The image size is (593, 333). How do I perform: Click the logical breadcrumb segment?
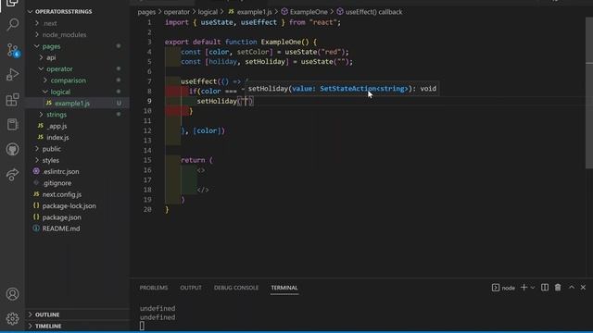pos(208,12)
